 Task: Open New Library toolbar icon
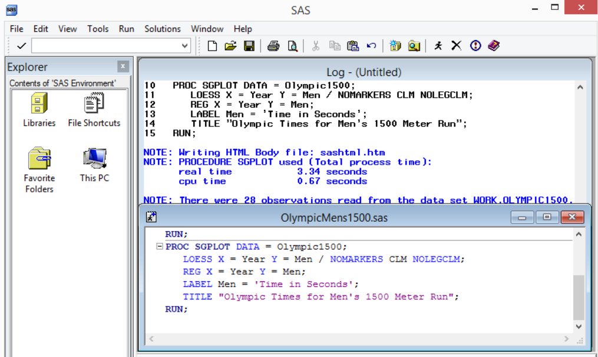(x=395, y=46)
